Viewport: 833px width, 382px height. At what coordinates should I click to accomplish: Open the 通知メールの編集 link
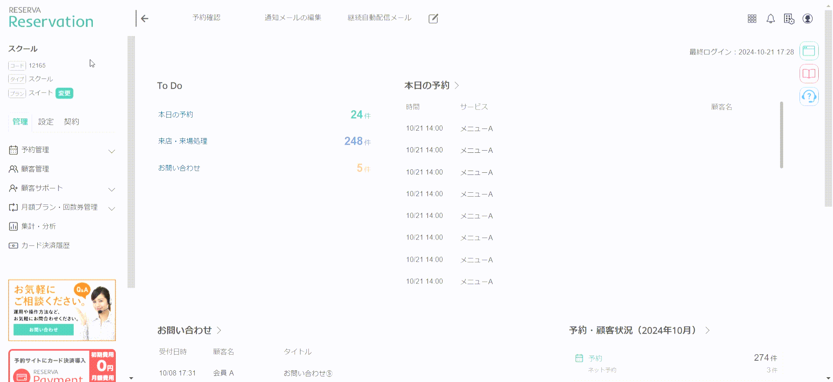(293, 18)
